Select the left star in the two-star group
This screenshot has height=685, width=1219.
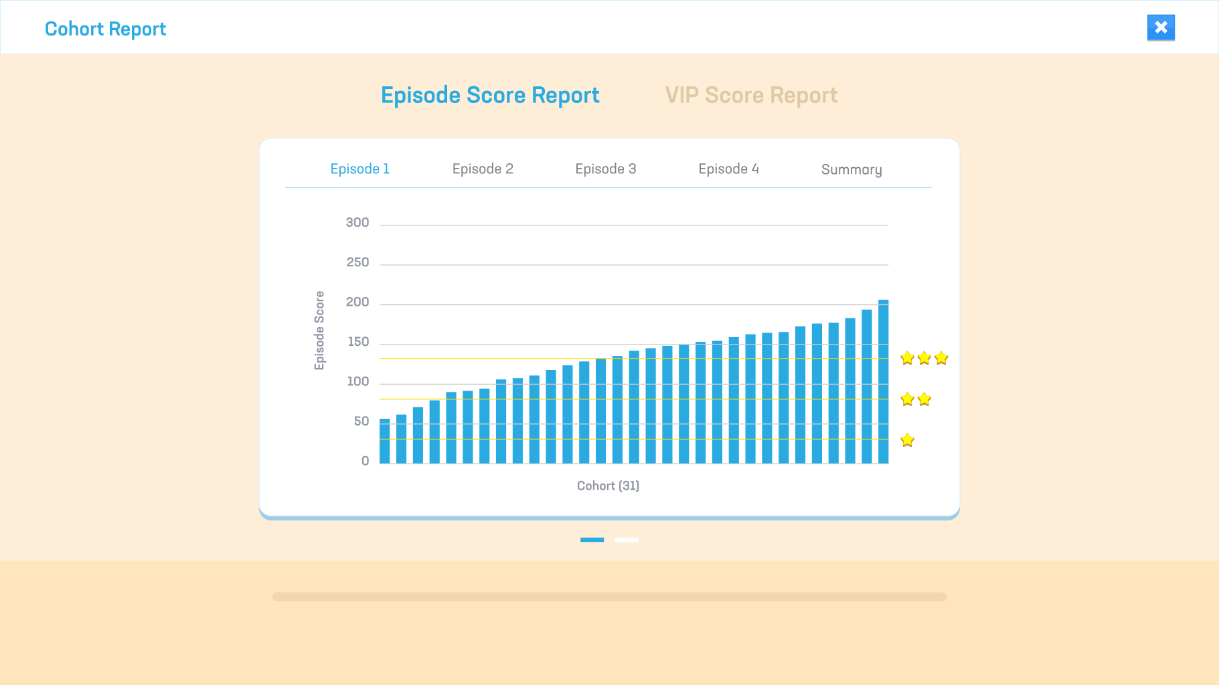(907, 399)
